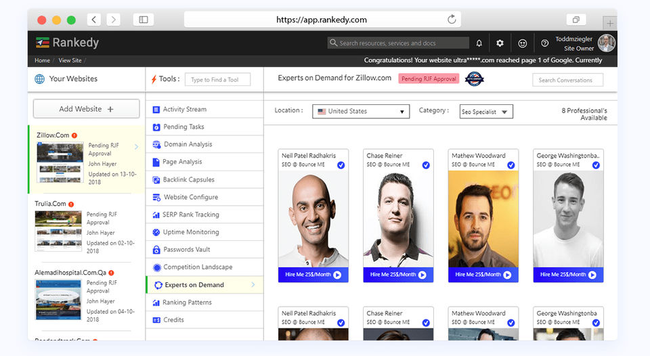Open Activity Stream tool

(204, 110)
